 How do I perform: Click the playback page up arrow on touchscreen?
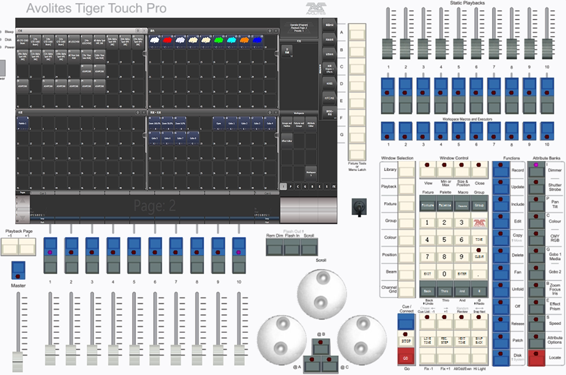click(23, 199)
